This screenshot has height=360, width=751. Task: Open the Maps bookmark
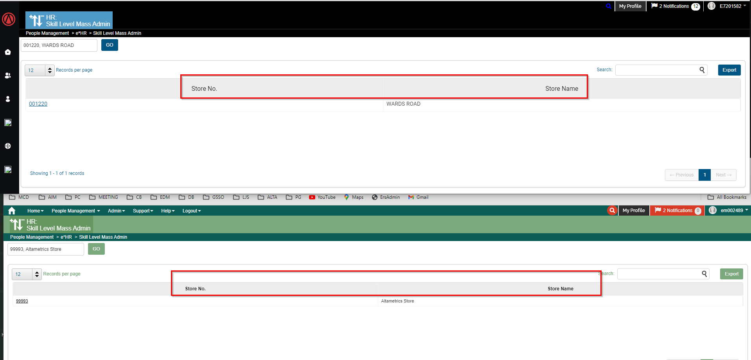click(354, 197)
